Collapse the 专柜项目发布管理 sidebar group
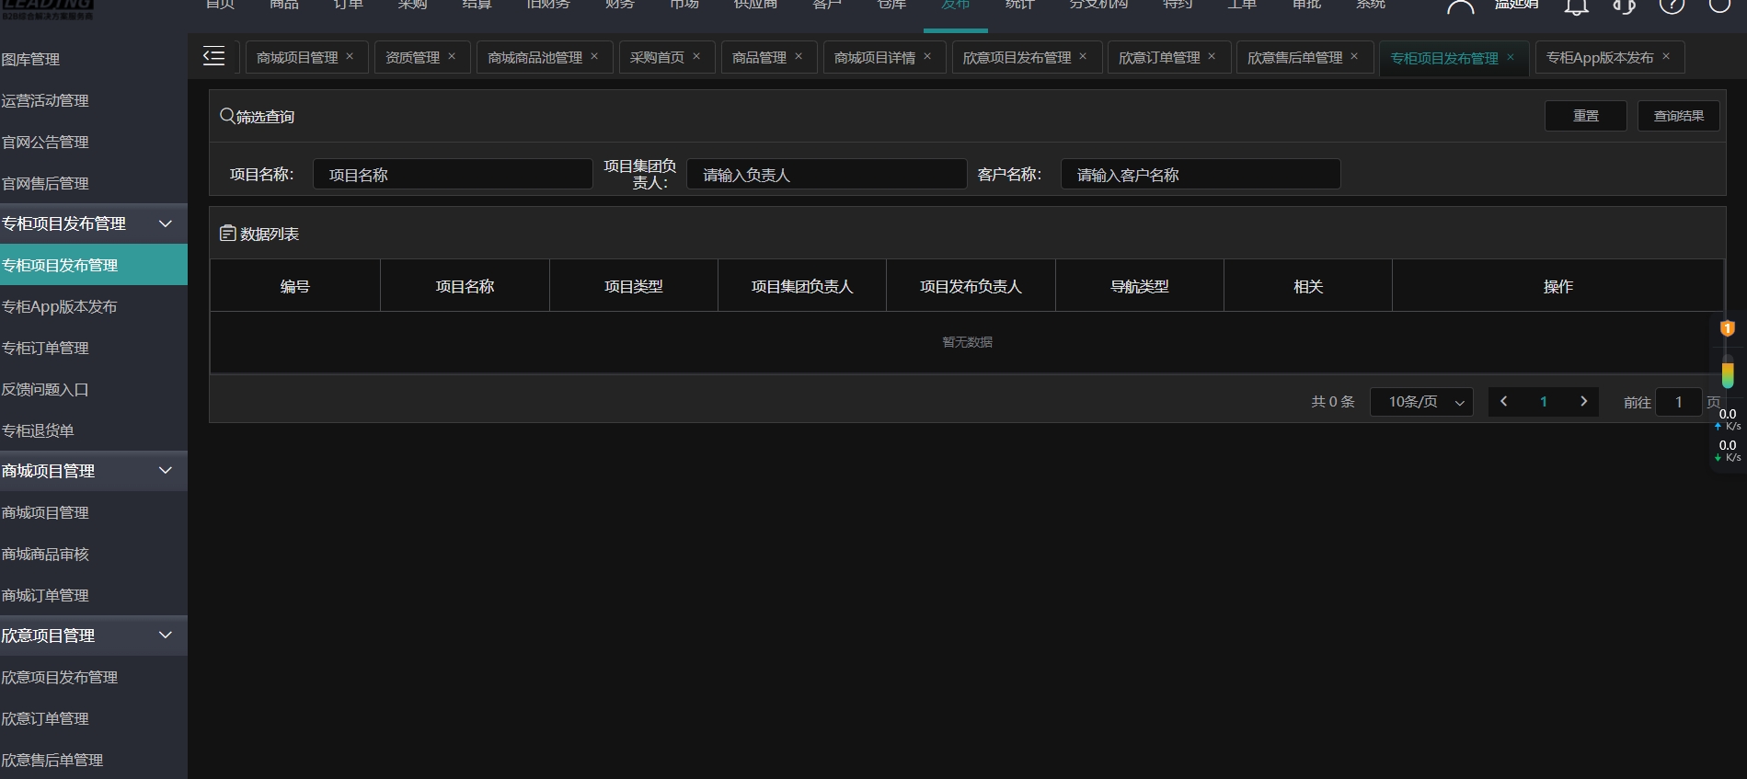The width and height of the screenshot is (1747, 779). pyautogui.click(x=166, y=223)
